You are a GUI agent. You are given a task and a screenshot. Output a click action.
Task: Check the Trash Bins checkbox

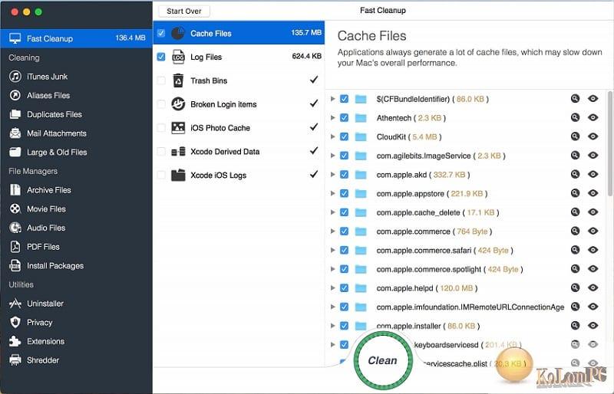tap(161, 80)
